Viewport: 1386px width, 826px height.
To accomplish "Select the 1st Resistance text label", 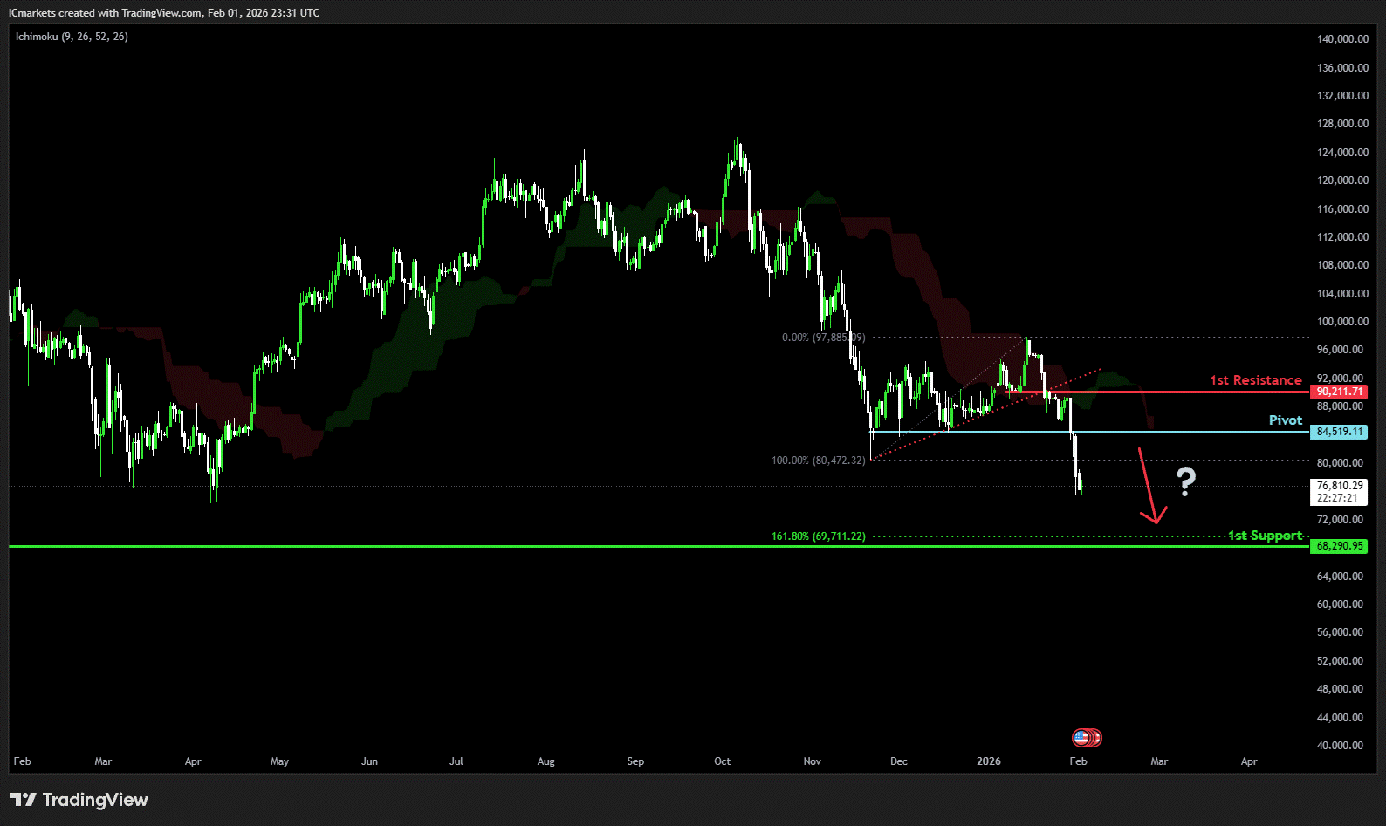I will click(x=1255, y=380).
